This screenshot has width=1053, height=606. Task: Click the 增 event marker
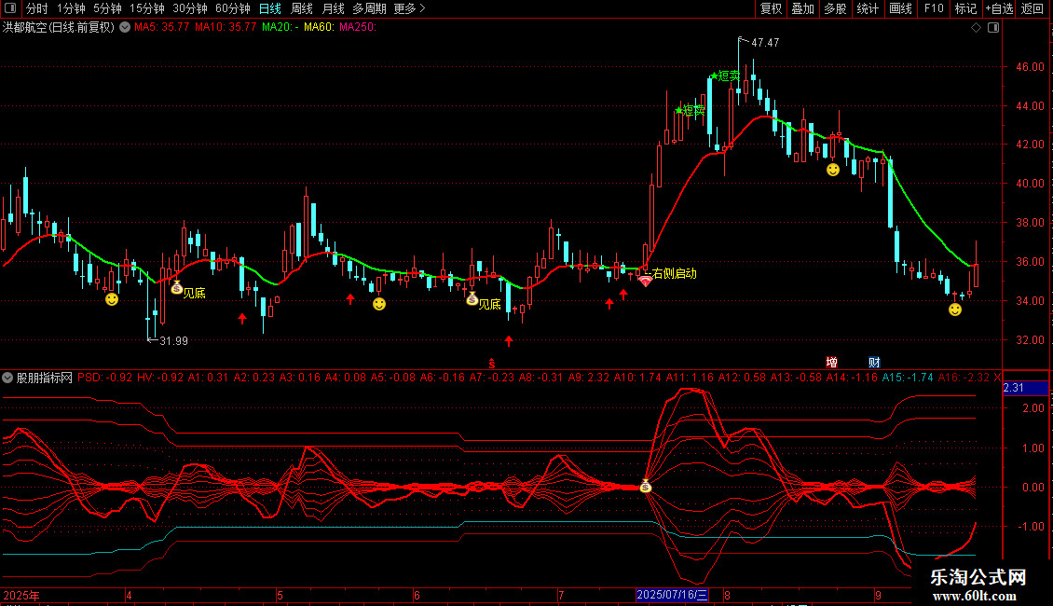click(831, 363)
